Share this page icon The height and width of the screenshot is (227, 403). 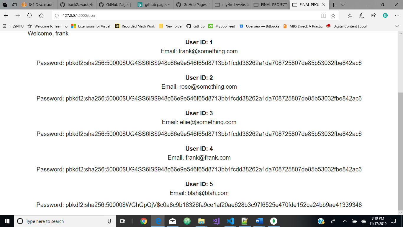pyautogui.click(x=373, y=15)
